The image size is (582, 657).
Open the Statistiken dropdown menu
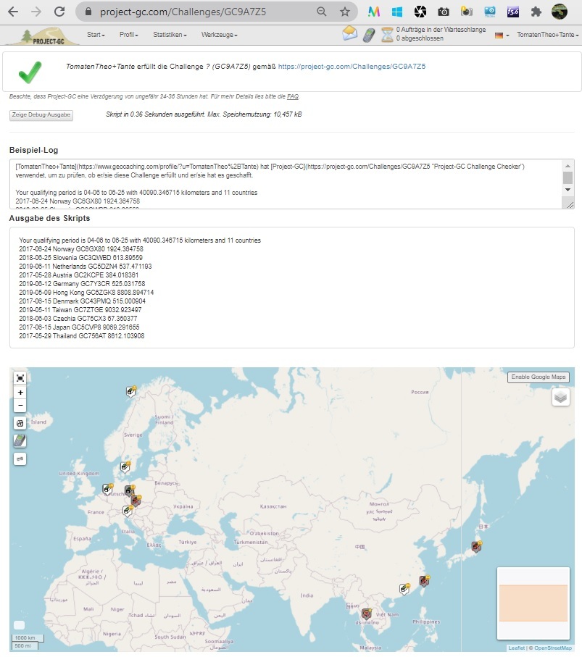[x=170, y=35]
